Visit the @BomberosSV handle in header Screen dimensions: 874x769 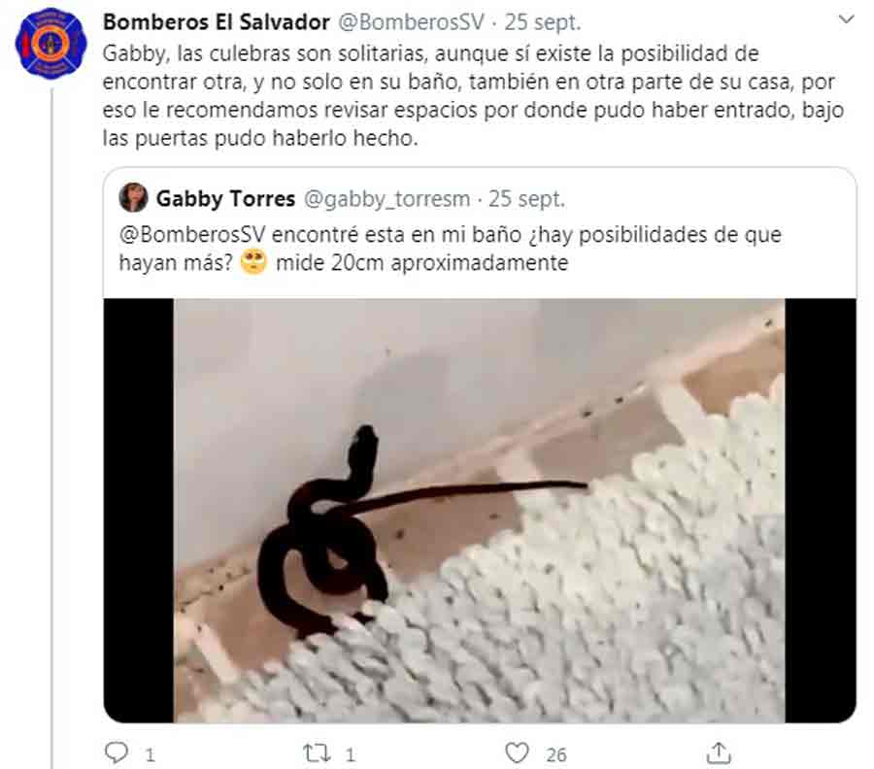412,21
